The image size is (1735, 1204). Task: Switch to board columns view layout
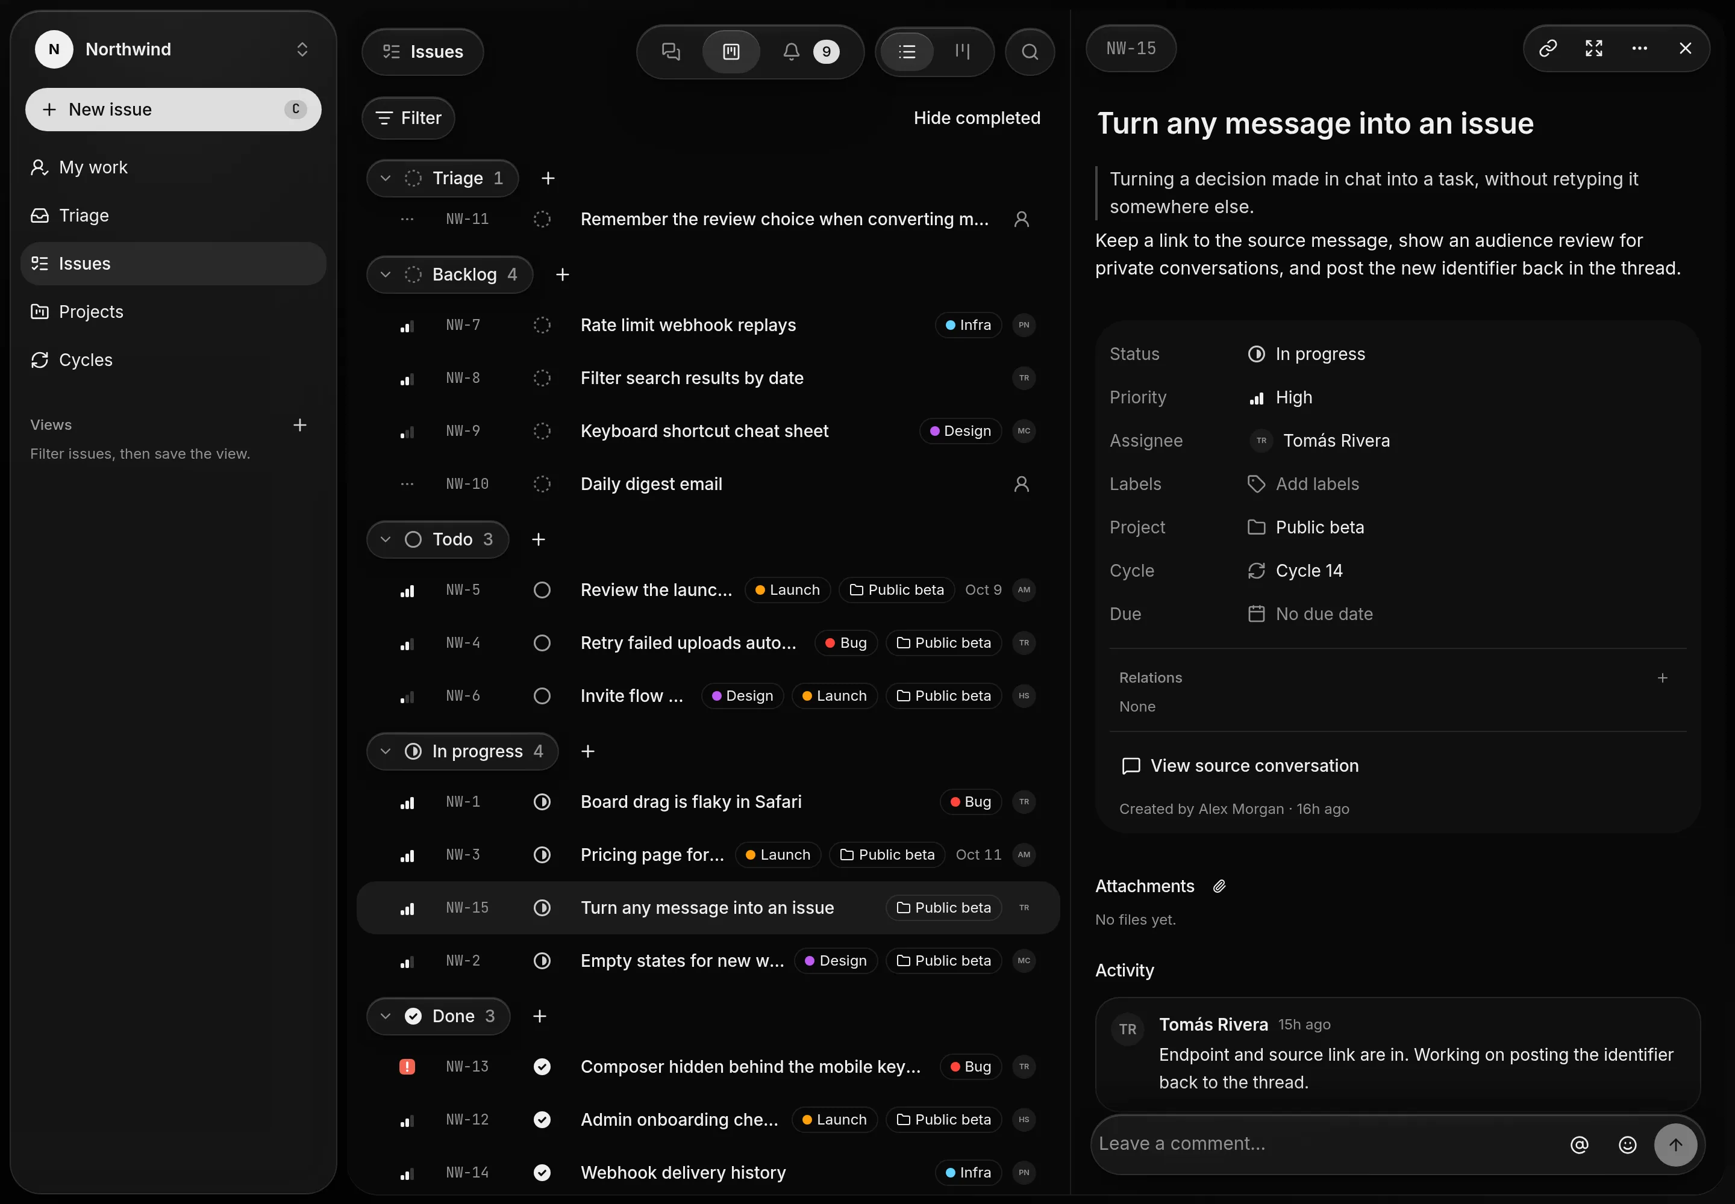click(962, 51)
